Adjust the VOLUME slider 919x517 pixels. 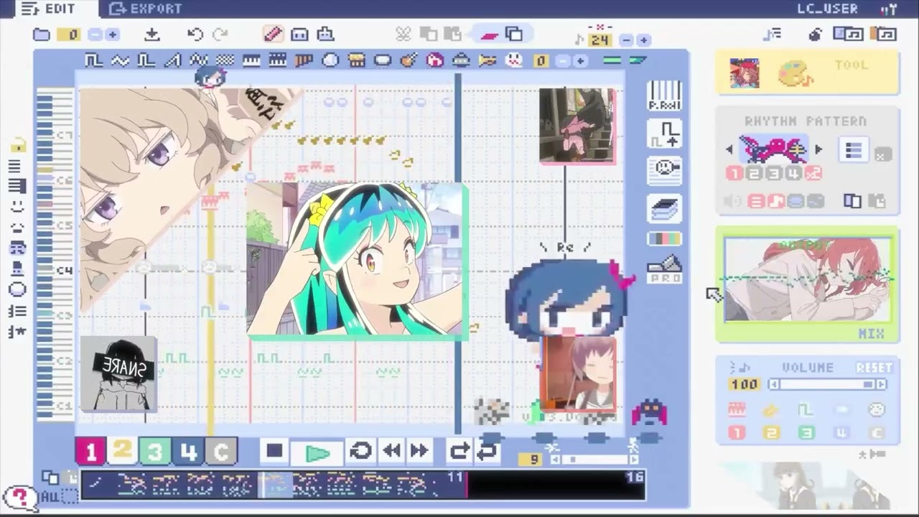coord(827,385)
